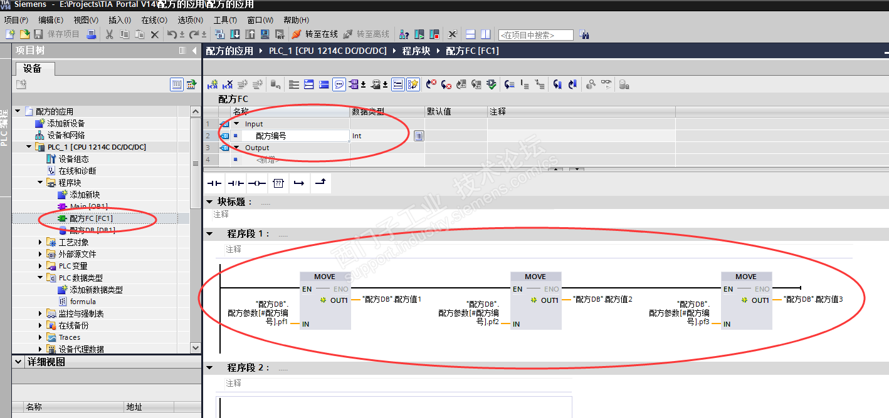Select 配方 FC [FC1] block
889x418 pixels.
91,218
